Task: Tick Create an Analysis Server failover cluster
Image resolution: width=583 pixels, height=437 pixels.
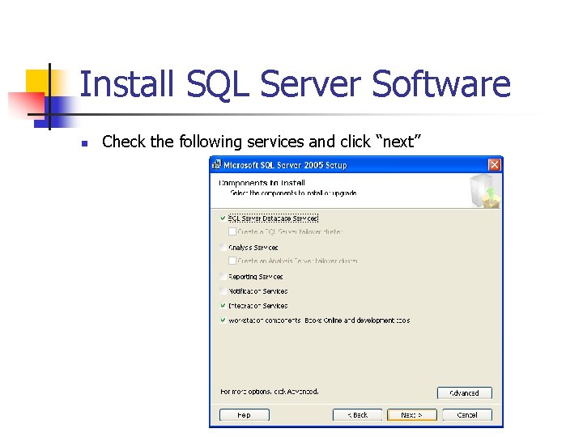Action: 232,261
